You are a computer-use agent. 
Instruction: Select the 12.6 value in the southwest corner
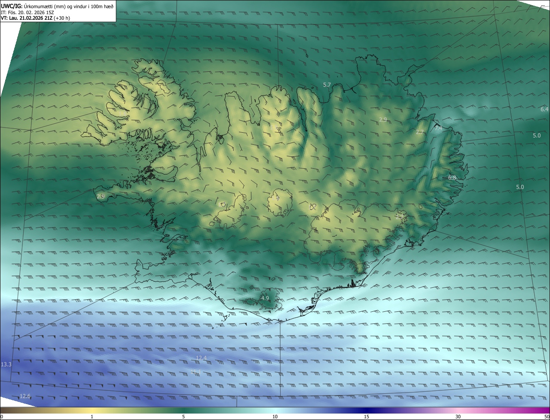pyautogui.click(x=25, y=396)
